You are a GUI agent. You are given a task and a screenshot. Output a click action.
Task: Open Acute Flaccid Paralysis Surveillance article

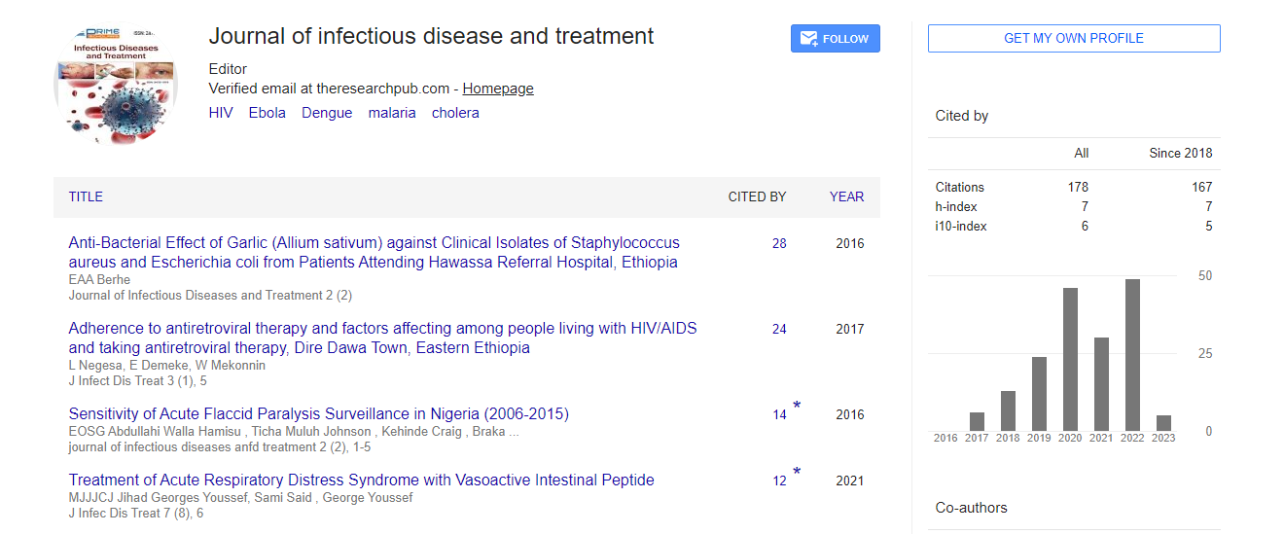(318, 414)
